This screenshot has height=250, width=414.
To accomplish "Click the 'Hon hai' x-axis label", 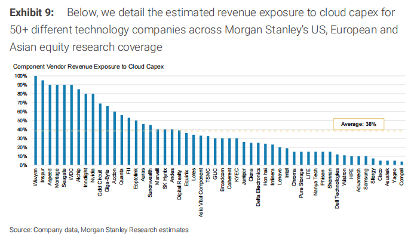I will point(265,177).
